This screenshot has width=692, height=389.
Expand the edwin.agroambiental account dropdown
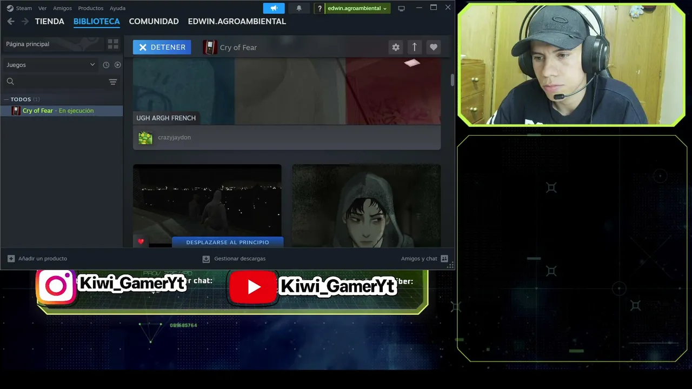coord(357,8)
